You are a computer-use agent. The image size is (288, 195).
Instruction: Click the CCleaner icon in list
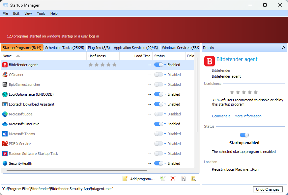click(5, 75)
